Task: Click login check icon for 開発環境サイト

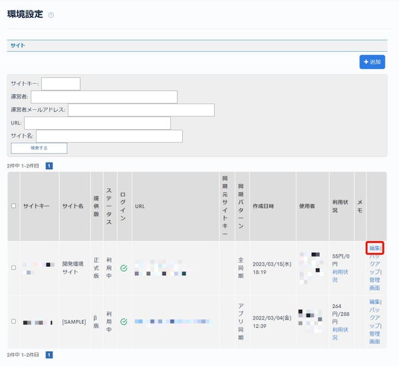Action: pyautogui.click(x=124, y=268)
